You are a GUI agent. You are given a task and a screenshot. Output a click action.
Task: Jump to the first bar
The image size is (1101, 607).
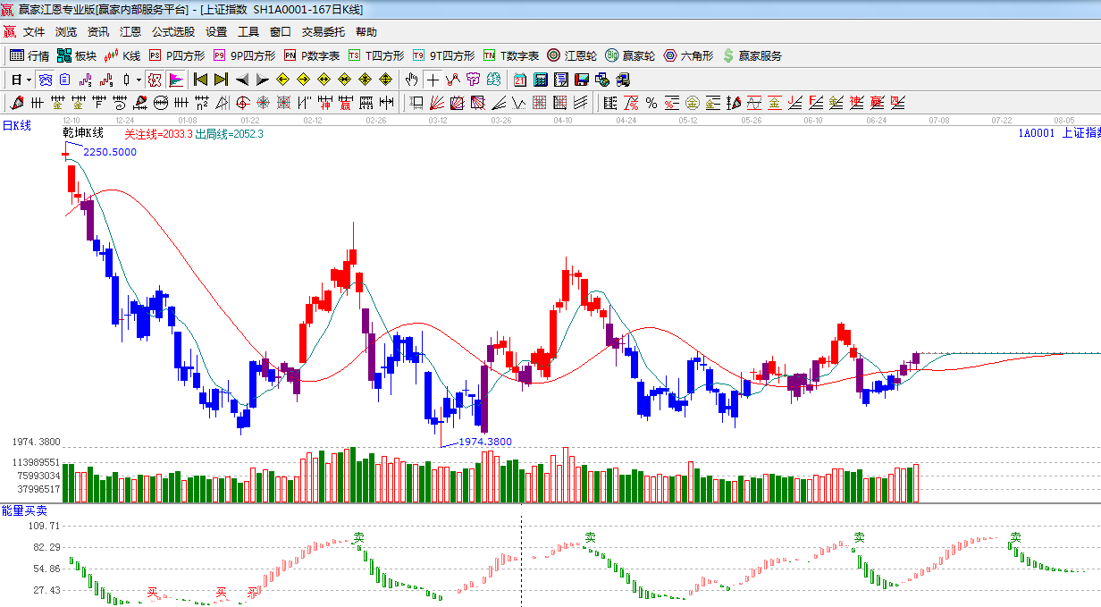click(x=200, y=80)
